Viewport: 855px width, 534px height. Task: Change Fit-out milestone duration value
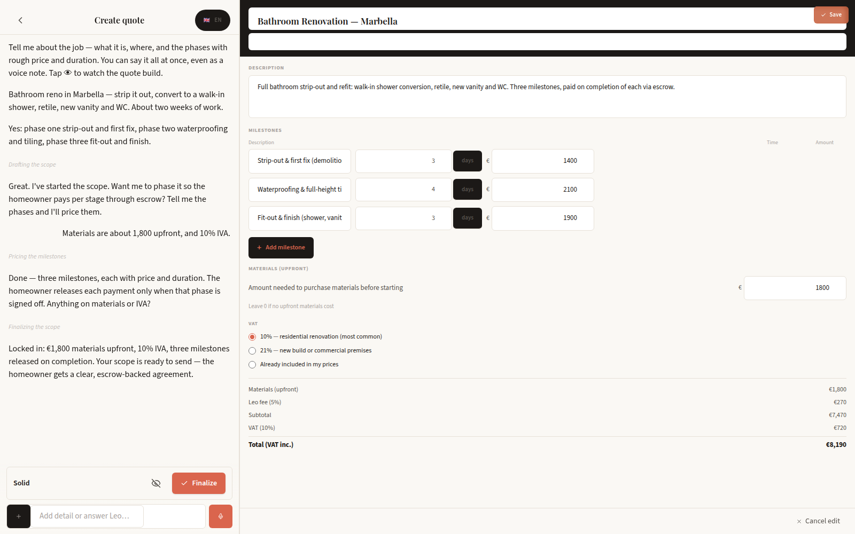(403, 218)
